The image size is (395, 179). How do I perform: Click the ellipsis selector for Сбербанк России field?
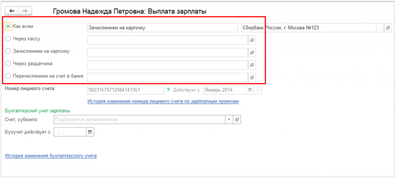click(380, 28)
